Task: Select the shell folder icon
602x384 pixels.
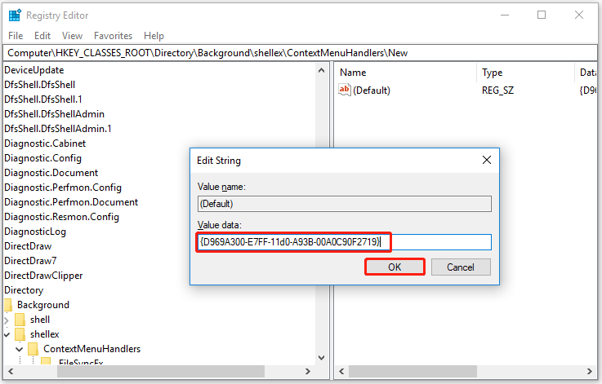Action: click(20, 320)
